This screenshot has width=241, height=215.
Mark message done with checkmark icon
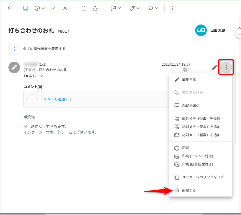pos(53,8)
